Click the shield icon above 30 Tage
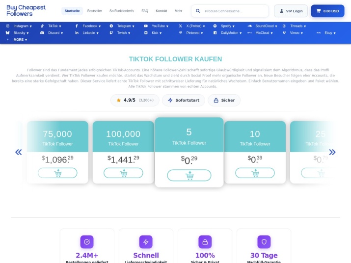Viewport: 351px width, 263px height. pyautogui.click(x=264, y=242)
